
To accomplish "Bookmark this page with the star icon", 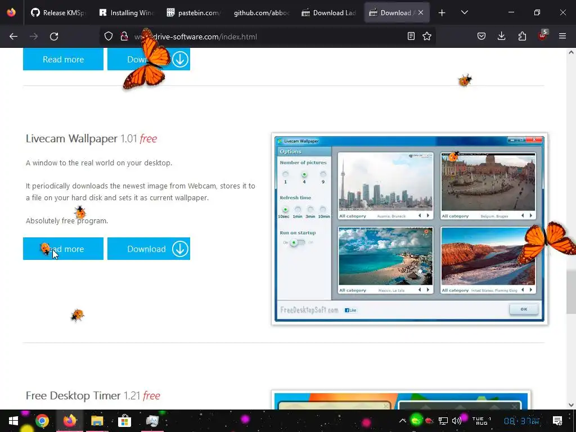I will click(x=427, y=36).
